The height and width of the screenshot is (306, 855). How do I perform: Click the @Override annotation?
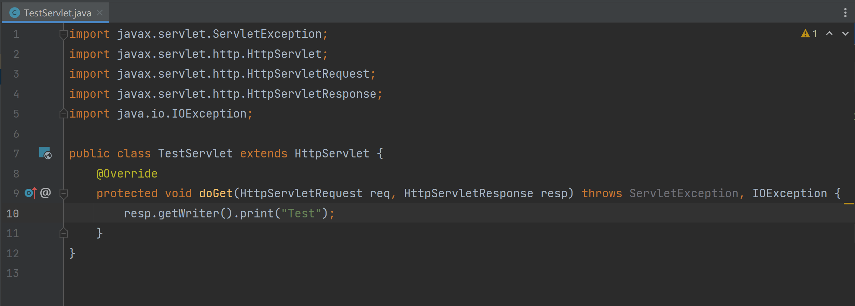click(x=127, y=174)
